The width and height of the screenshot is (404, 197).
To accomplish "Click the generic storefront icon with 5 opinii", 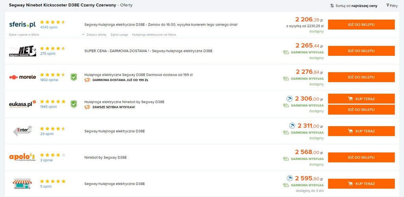I will pyautogui.click(x=22, y=184).
